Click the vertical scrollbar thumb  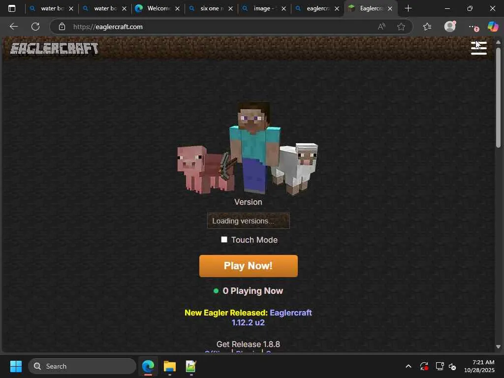498,97
